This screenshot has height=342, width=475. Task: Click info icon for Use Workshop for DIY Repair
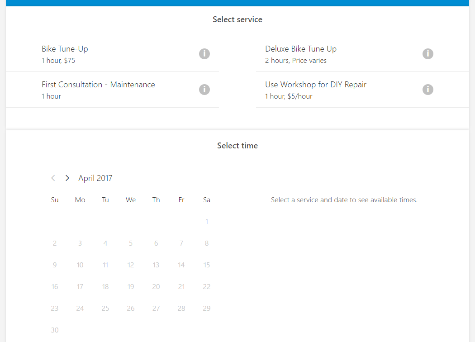click(428, 90)
